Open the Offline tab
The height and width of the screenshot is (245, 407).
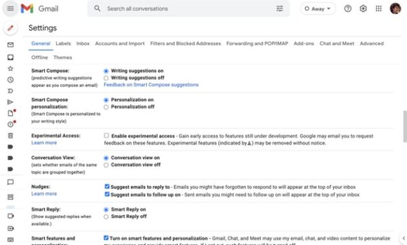39,57
